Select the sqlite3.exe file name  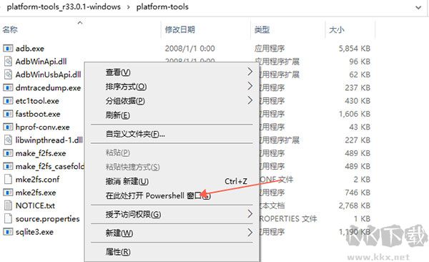pyautogui.click(x=34, y=232)
